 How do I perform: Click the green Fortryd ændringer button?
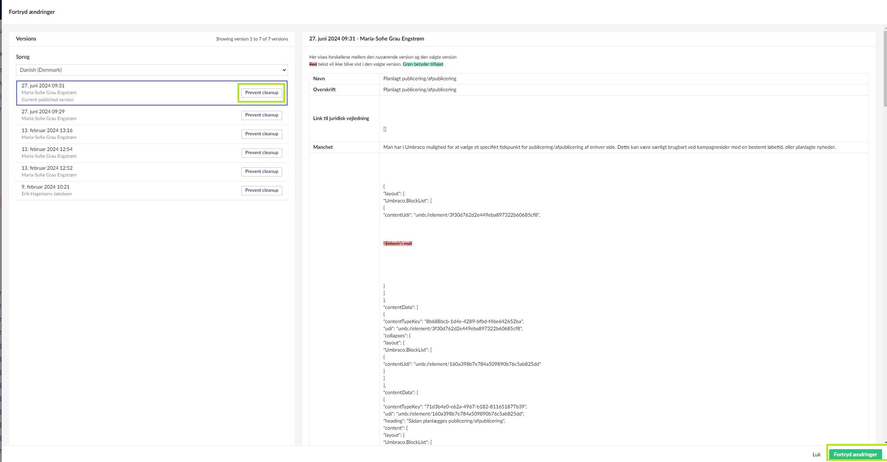pos(855,455)
